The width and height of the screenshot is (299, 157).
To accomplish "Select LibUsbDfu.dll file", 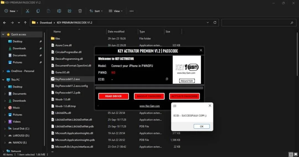I will (x=63, y=113).
